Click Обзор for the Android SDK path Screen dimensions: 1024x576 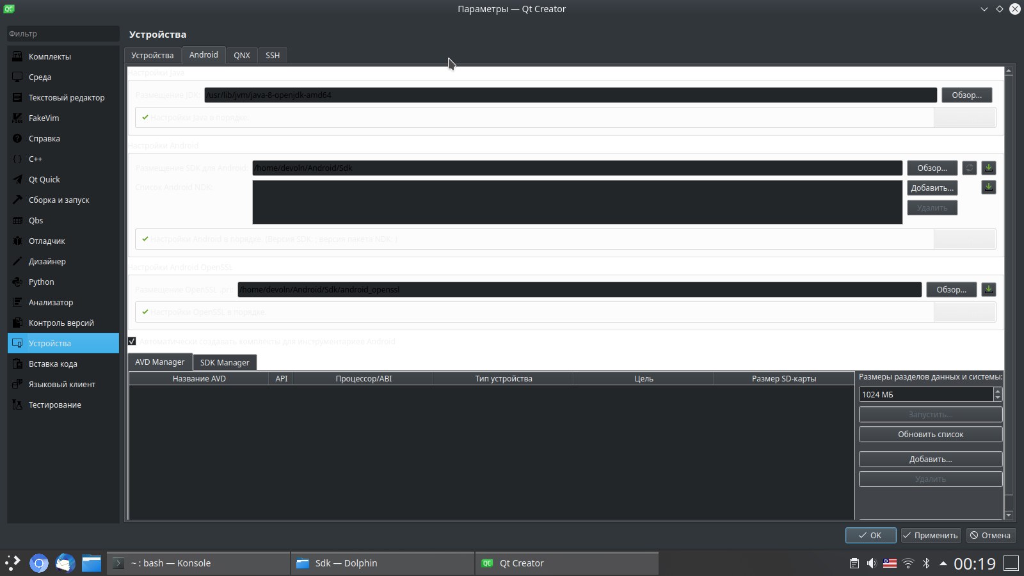coord(932,168)
